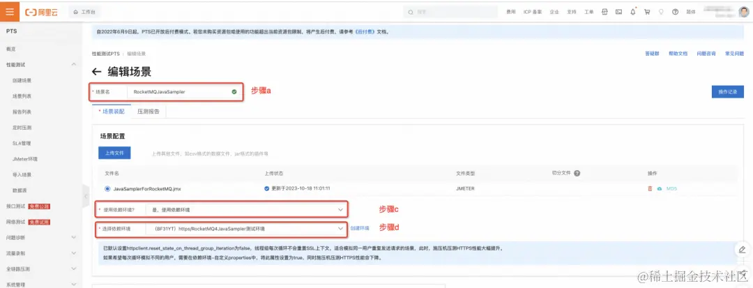Delete the JMX file with trash icon
The height and width of the screenshot is (288, 753).
(650, 189)
